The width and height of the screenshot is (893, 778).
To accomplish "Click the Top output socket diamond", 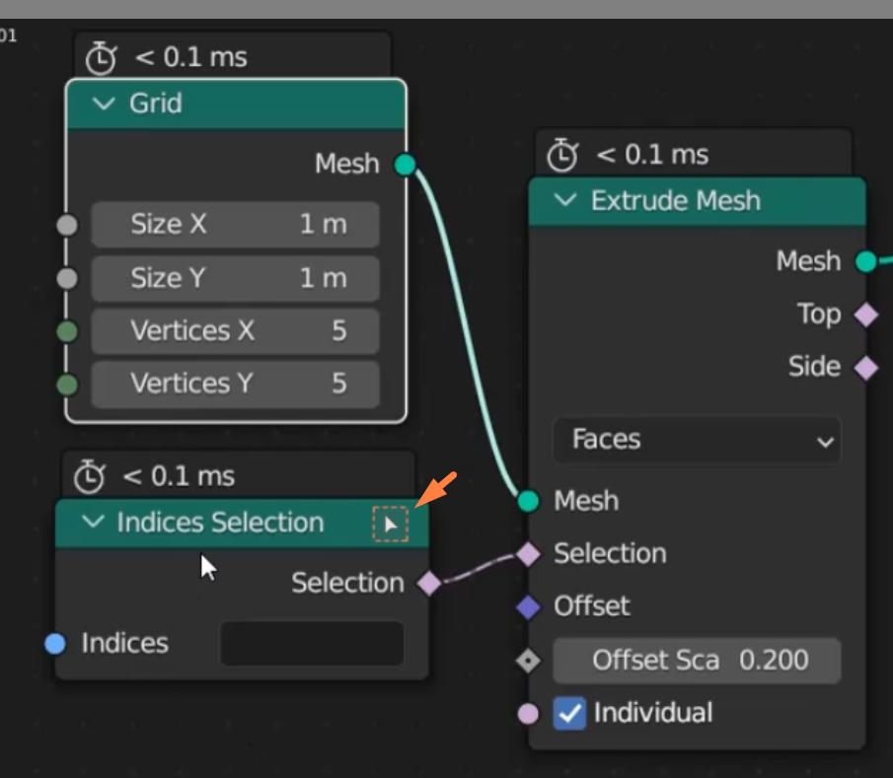I will pos(866,315).
